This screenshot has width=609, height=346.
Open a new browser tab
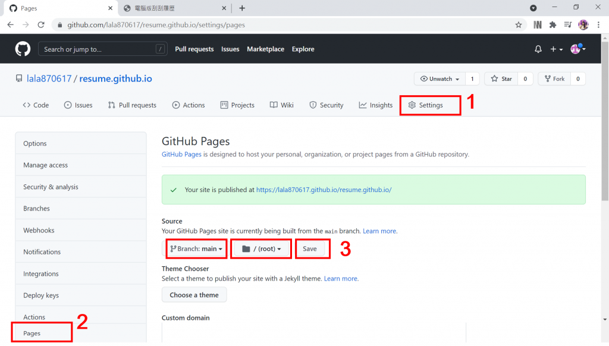(242, 8)
